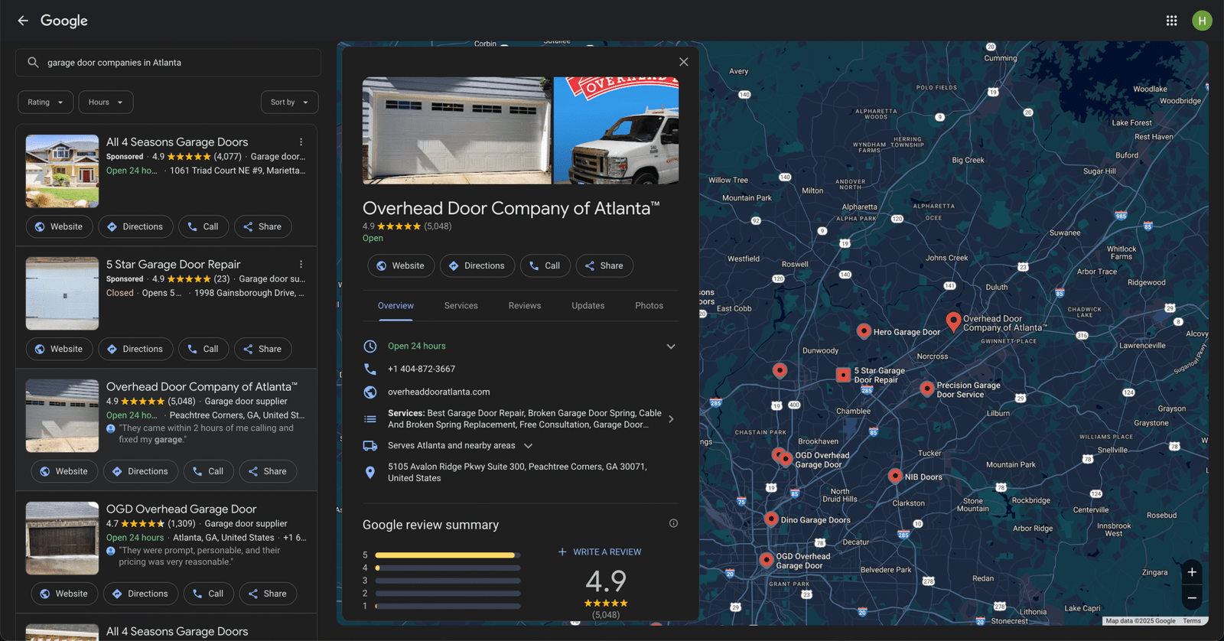This screenshot has height=641, width=1224.
Task: Open the Hours filter dropdown
Action: (x=106, y=102)
